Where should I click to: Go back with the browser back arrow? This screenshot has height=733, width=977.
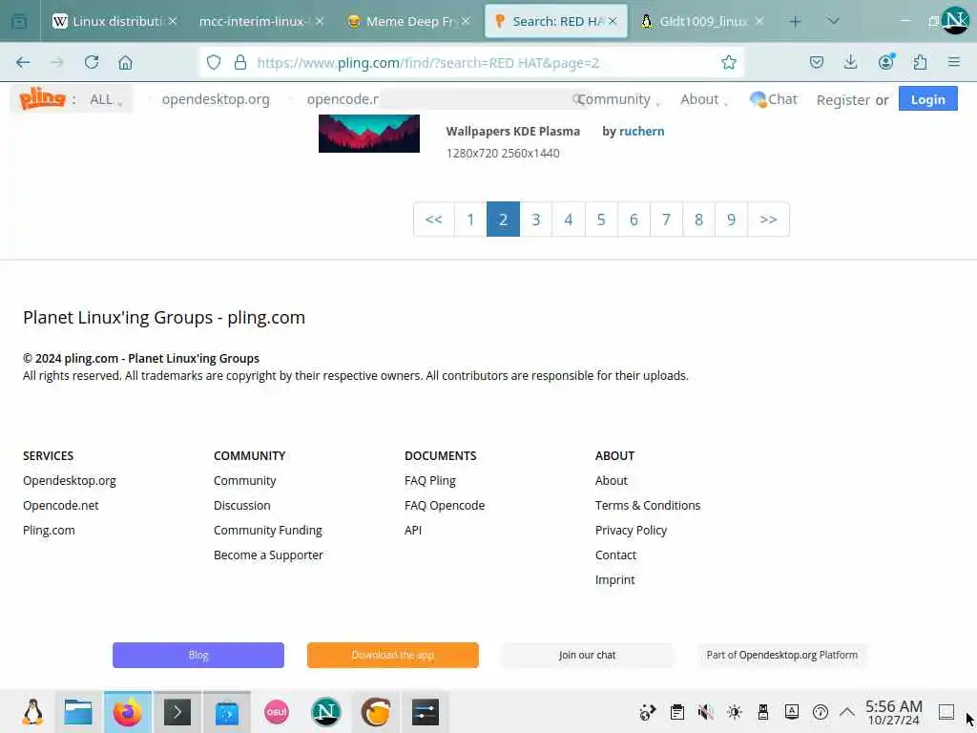pyautogui.click(x=23, y=62)
